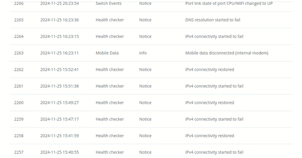
Task: Select IPv4 connectivity restored at event 2260
Action: click(210, 103)
